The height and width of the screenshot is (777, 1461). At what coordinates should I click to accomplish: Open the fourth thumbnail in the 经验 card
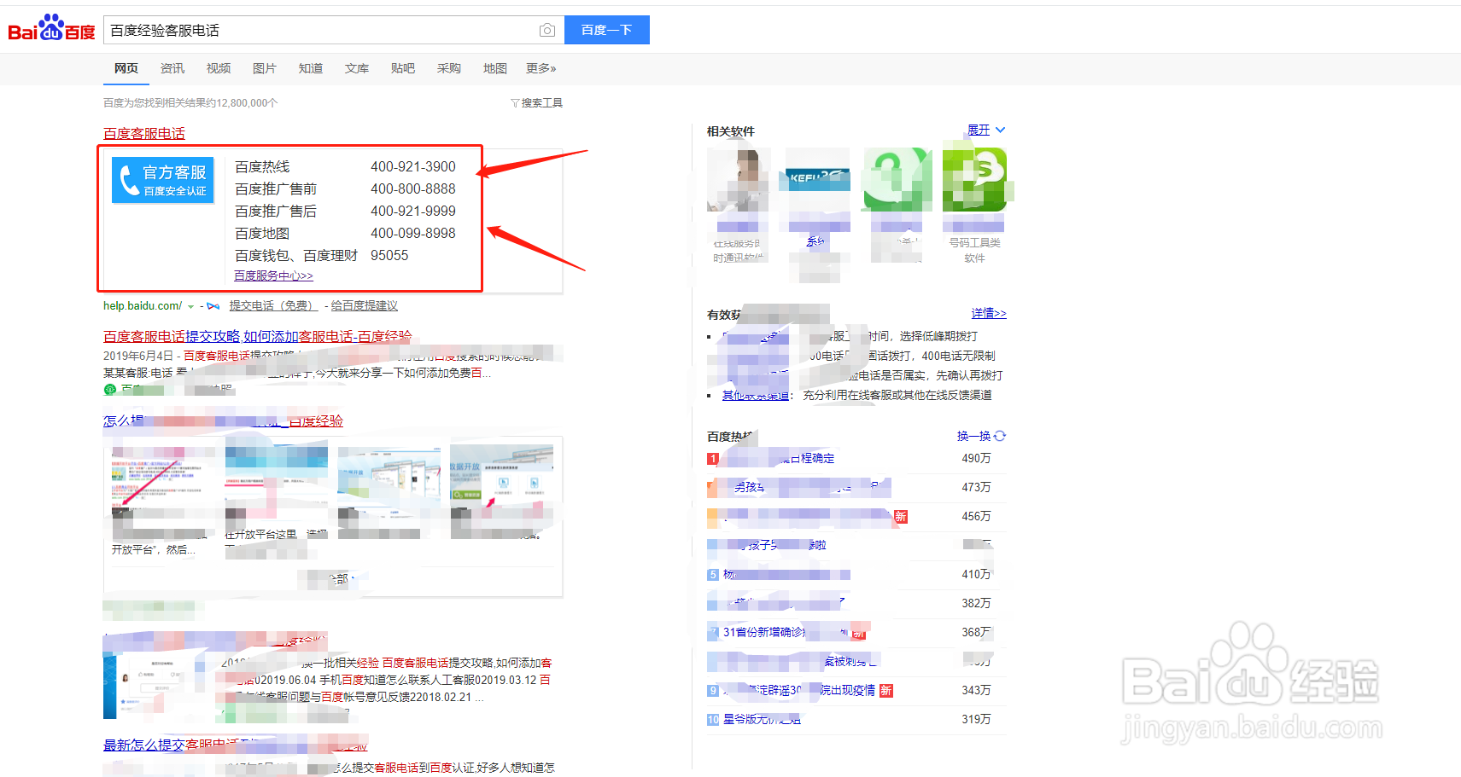pyautogui.click(x=502, y=480)
